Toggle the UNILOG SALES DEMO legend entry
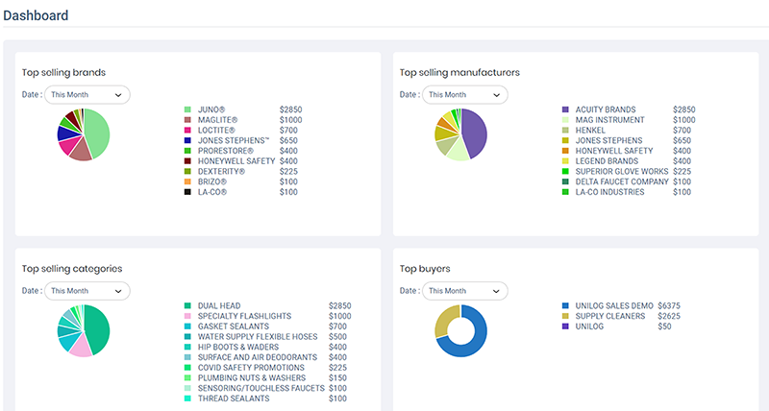Screen dimensions: 769x411 [613, 305]
